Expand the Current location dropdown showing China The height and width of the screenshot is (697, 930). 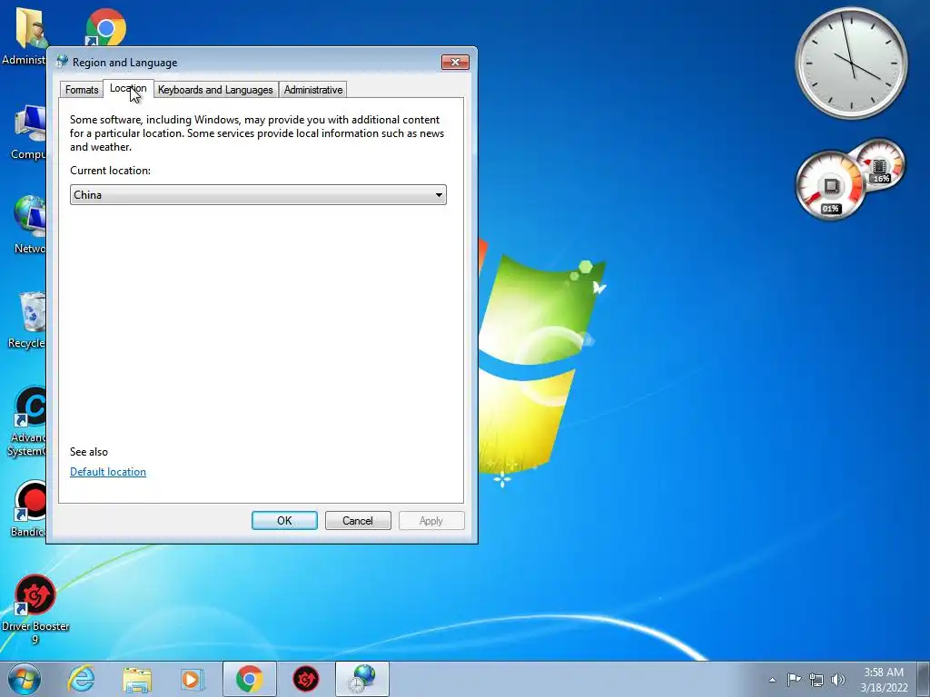258,195
